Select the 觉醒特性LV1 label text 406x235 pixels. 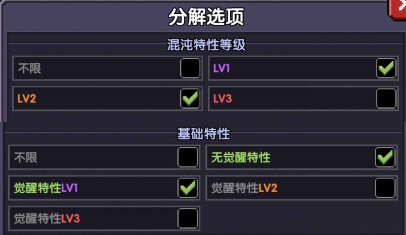(x=46, y=188)
